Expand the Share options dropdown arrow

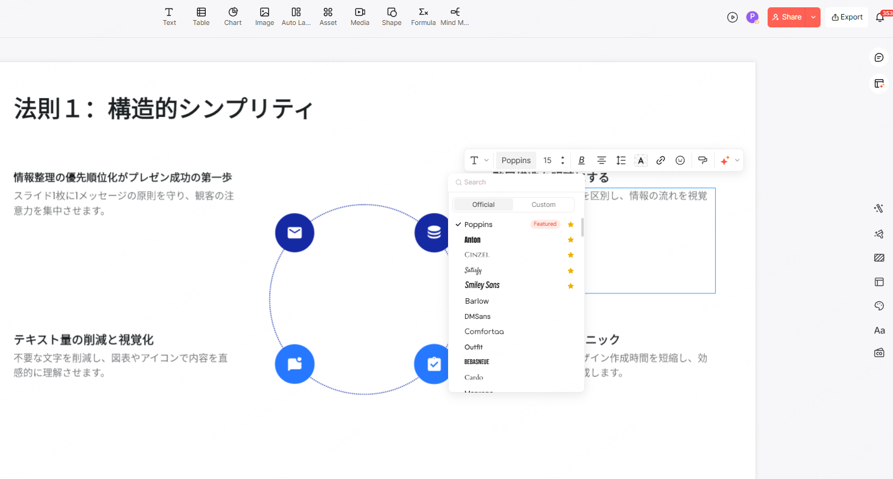click(x=813, y=17)
